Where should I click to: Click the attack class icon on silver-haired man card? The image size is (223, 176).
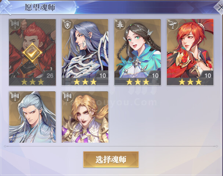coord(15,97)
